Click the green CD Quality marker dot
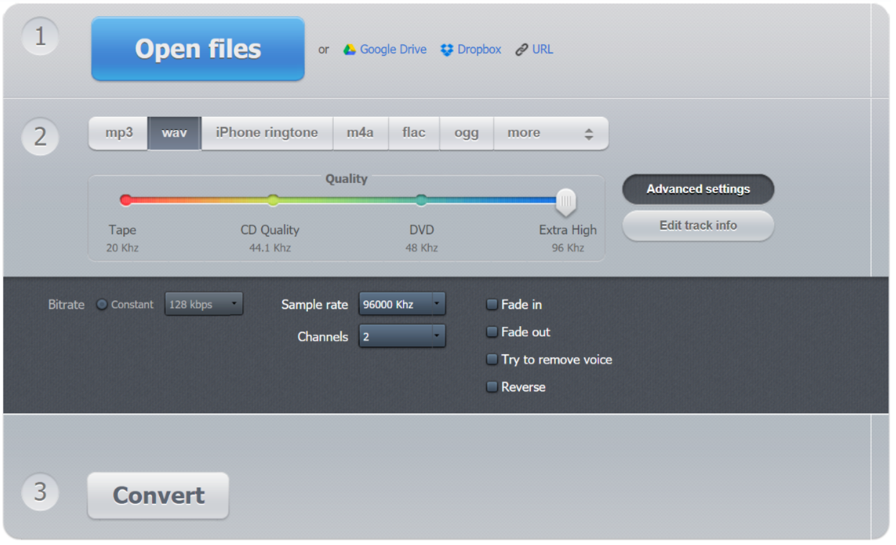Viewport: 896px width, 545px height. 273,200
